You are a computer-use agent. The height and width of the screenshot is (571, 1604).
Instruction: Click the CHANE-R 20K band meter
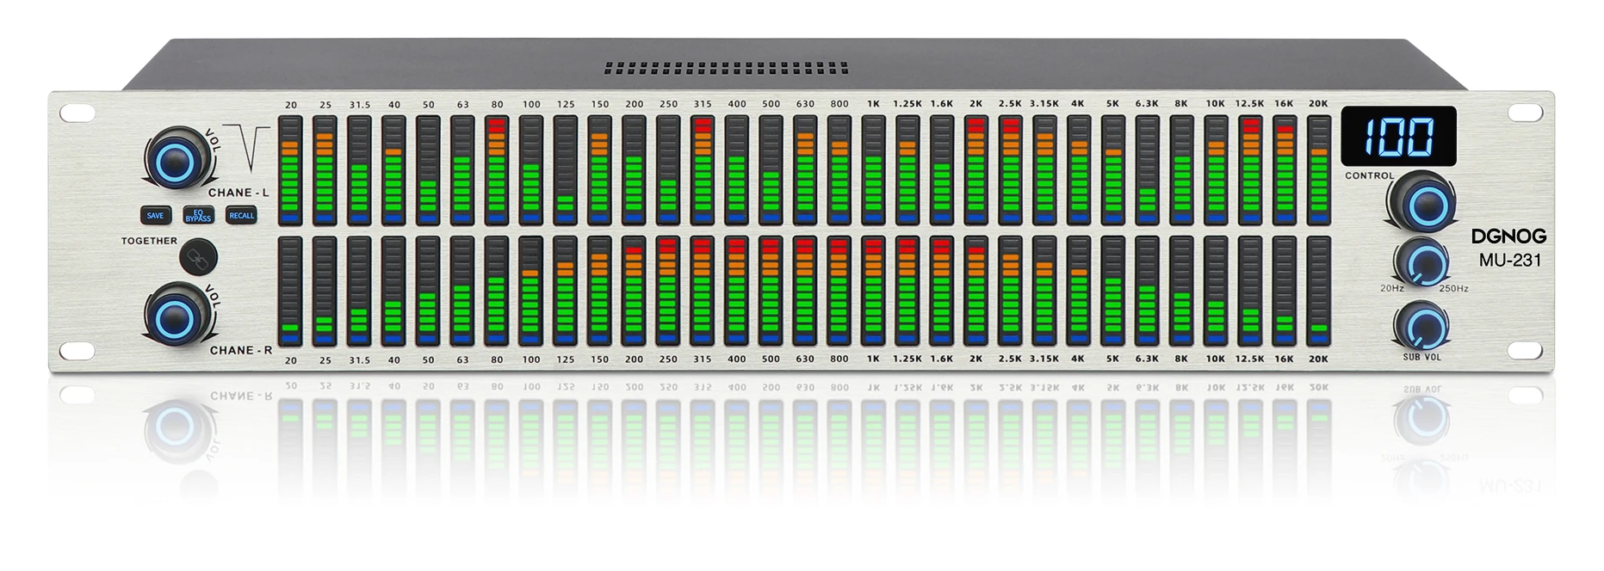tap(1319, 292)
